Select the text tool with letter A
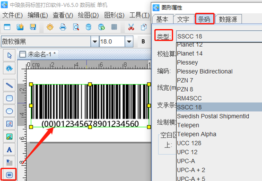Viewport: 262px width, 181px height. tap(9, 150)
